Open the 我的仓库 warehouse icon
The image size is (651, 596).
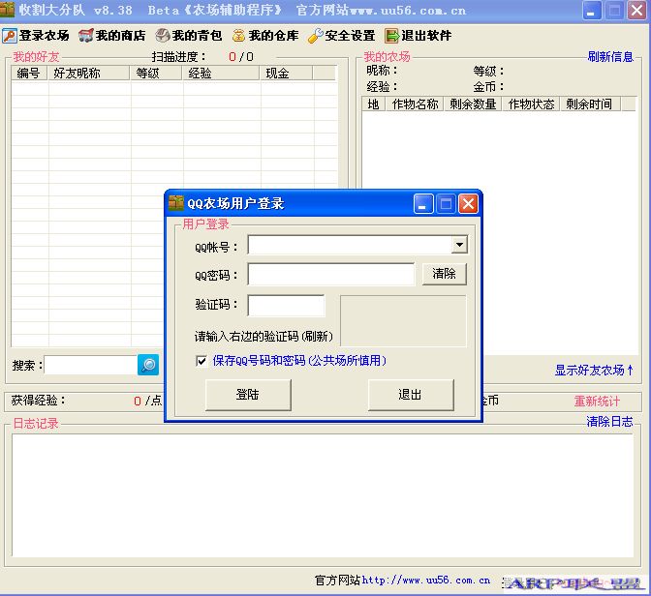(238, 36)
